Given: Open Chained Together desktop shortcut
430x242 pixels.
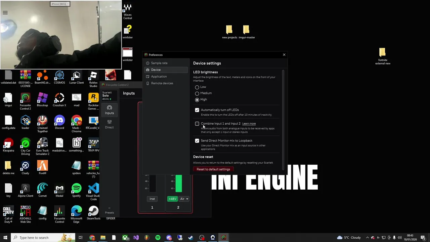Looking at the screenshot, I should click(x=42, y=124).
